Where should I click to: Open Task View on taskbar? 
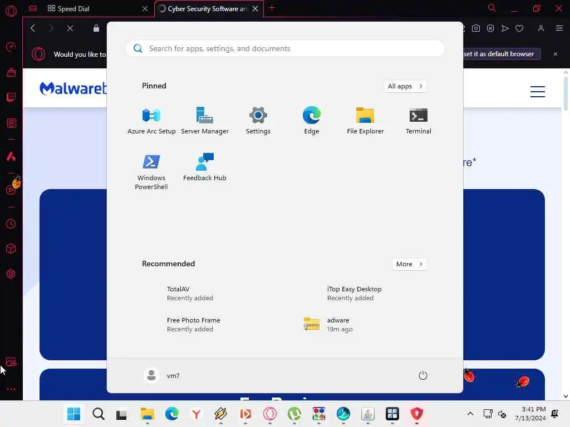coord(122,414)
